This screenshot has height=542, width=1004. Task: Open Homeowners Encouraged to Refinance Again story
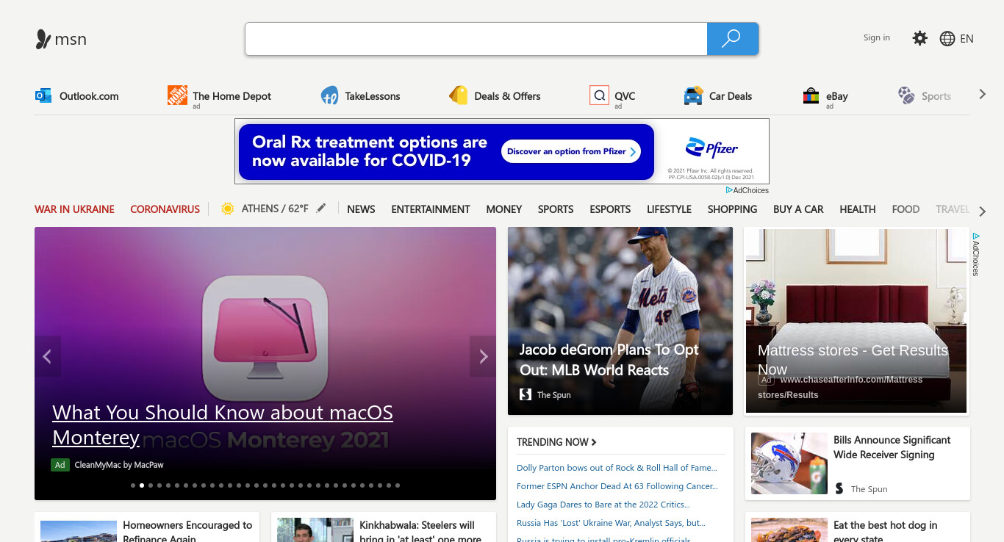pyautogui.click(x=187, y=532)
